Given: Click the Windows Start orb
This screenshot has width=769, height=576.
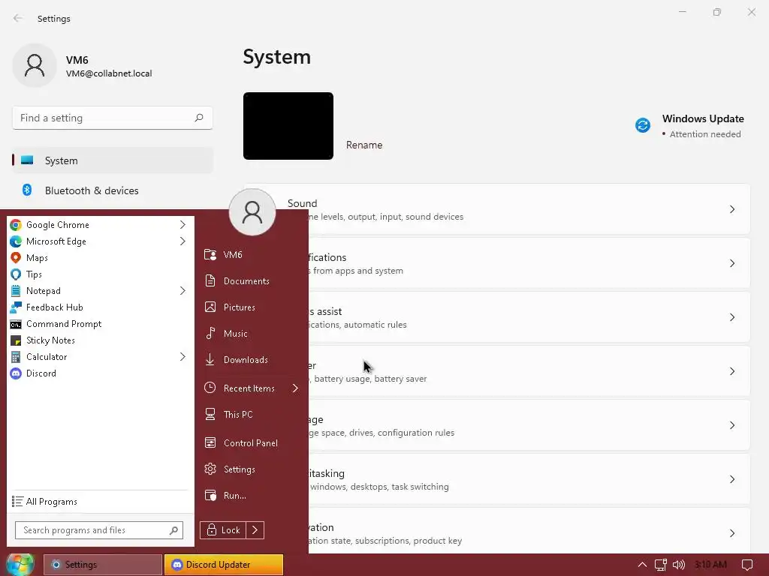Looking at the screenshot, I should pyautogui.click(x=20, y=564).
